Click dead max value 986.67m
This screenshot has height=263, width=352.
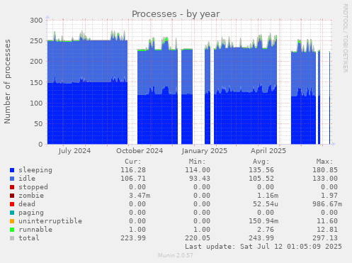pos(327,204)
